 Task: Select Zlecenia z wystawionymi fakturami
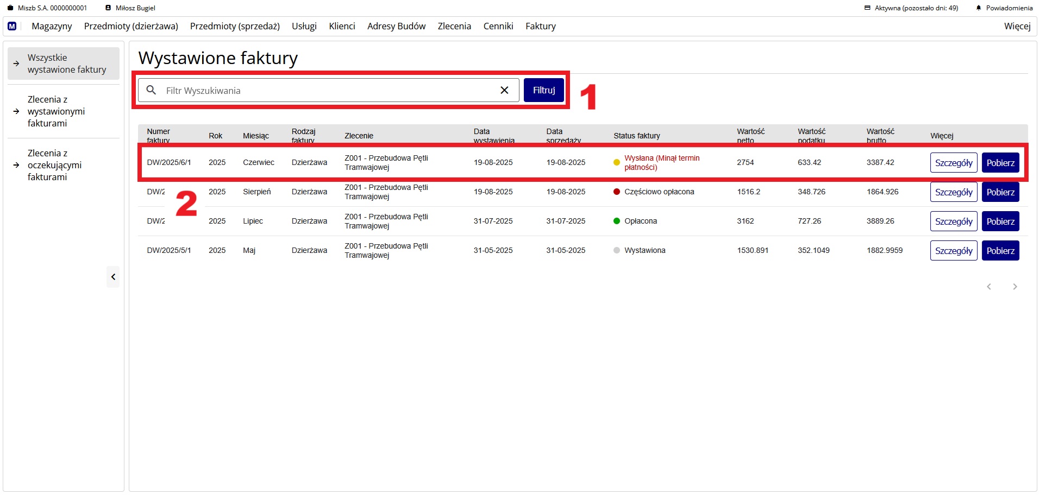click(x=56, y=111)
